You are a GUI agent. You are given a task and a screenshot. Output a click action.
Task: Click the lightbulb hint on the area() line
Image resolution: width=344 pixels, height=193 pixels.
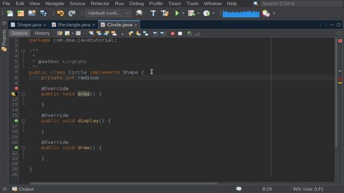click(14, 94)
